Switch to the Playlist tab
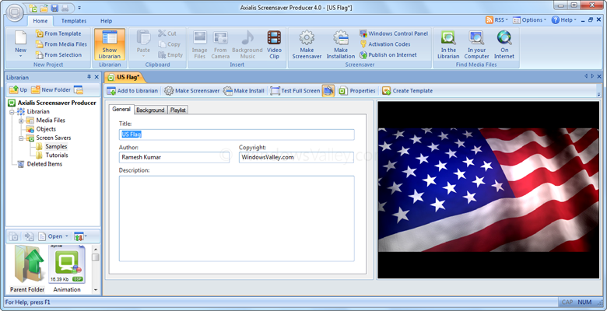 coord(177,110)
